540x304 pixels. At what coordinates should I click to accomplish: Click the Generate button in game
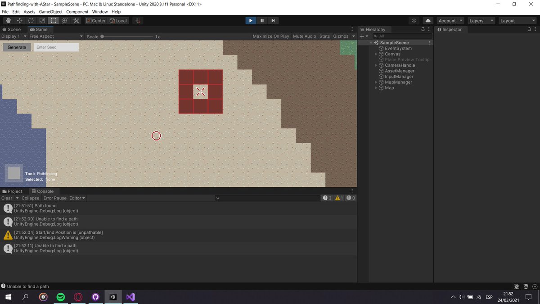coord(17,47)
